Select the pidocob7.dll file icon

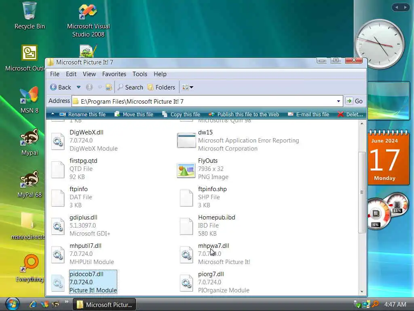click(58, 283)
